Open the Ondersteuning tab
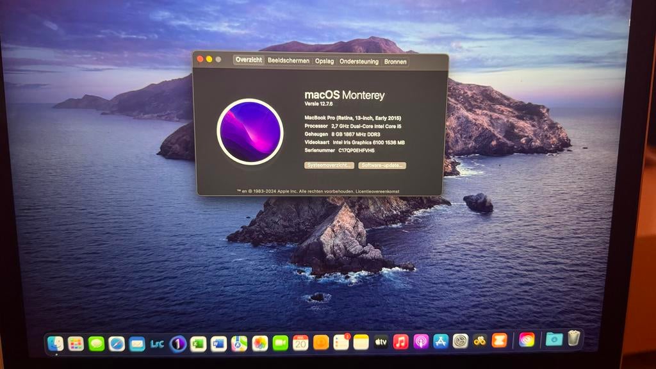The width and height of the screenshot is (656, 369). point(359,61)
